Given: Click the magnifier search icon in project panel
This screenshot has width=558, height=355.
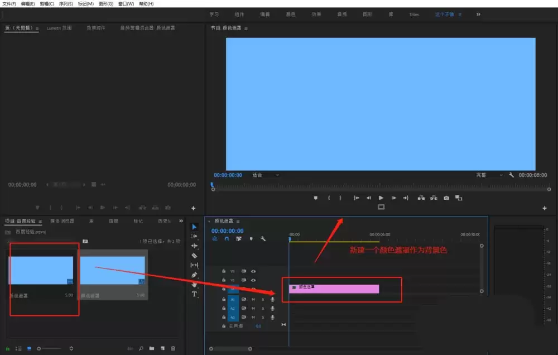Looking at the screenshot, I should (x=141, y=348).
